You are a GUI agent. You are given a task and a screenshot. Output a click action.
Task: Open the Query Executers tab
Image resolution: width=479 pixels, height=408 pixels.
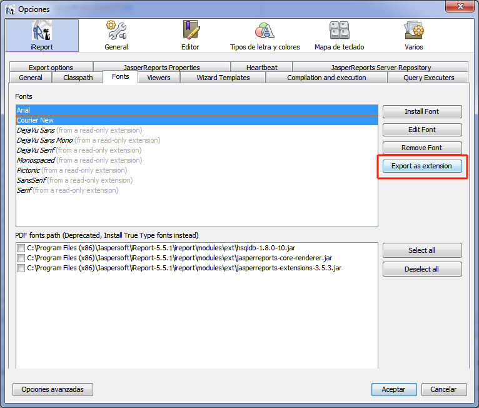pyautogui.click(x=428, y=78)
